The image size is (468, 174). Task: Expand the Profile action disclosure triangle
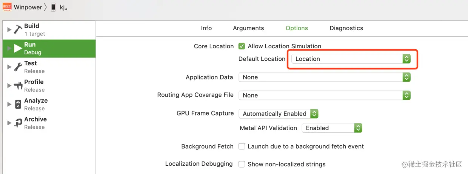(9, 86)
